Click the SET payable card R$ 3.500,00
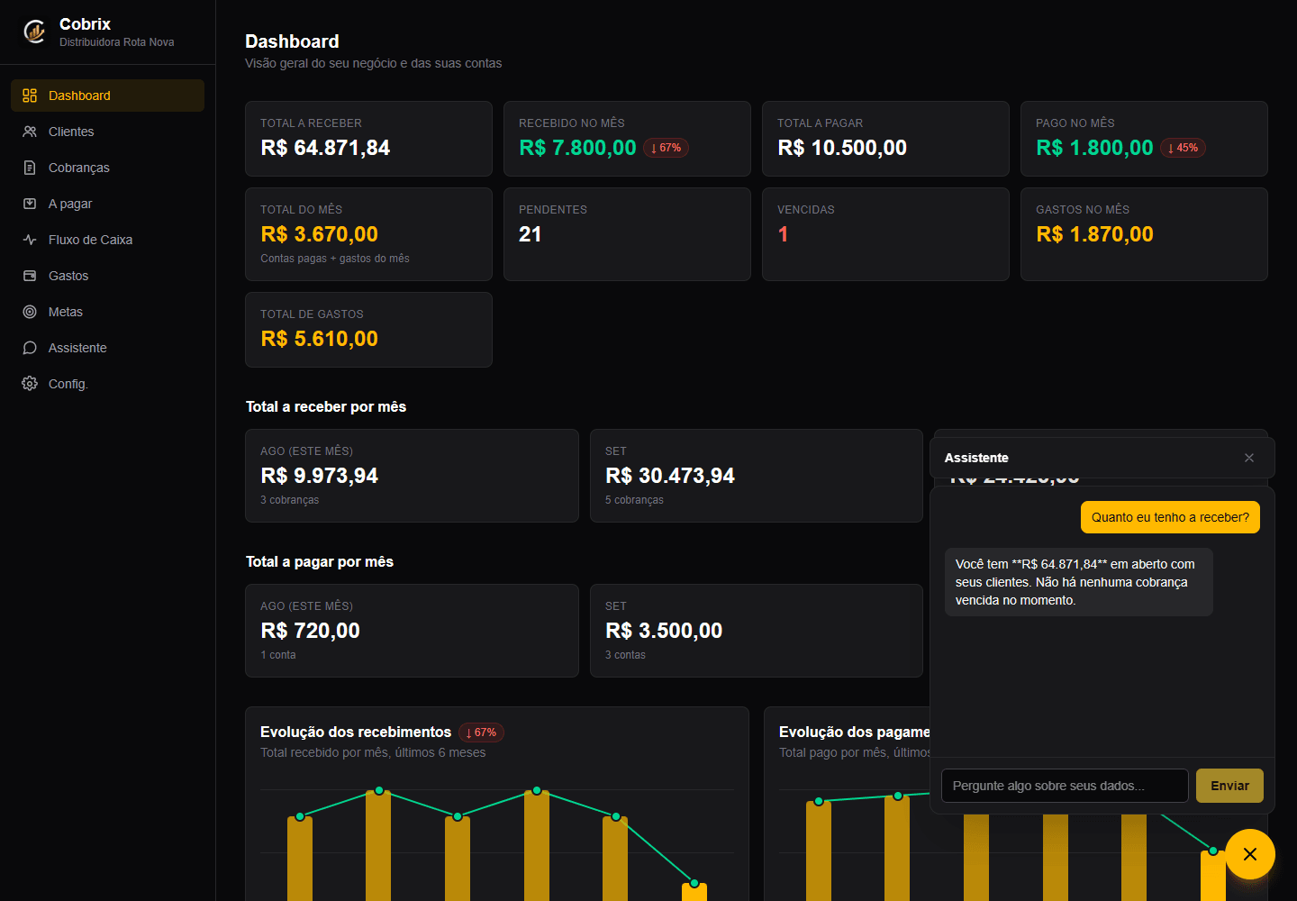 (757, 631)
